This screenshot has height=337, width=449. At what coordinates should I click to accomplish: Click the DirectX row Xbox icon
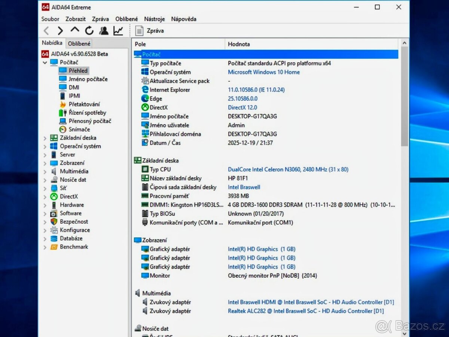[x=145, y=107]
